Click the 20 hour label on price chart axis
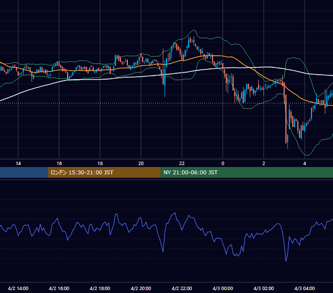The width and height of the screenshot is (333, 293). (141, 163)
